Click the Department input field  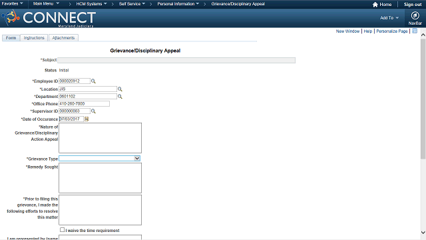pyautogui.click(x=88, y=96)
